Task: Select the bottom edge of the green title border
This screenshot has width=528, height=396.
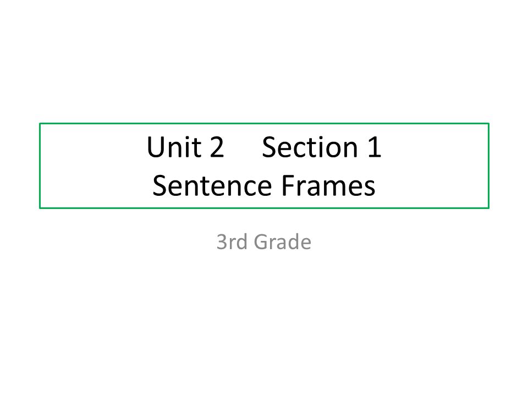Action: click(265, 208)
